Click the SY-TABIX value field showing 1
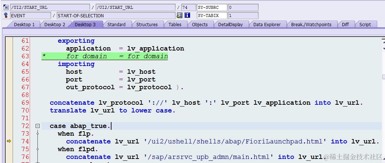Viewport: 385px width, 163px height. (243, 15)
